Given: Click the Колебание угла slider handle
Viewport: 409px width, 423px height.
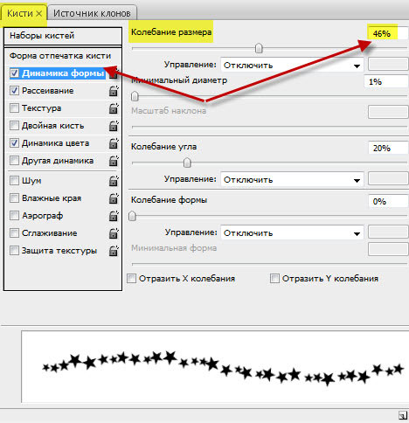Looking at the screenshot, I should tap(187, 163).
